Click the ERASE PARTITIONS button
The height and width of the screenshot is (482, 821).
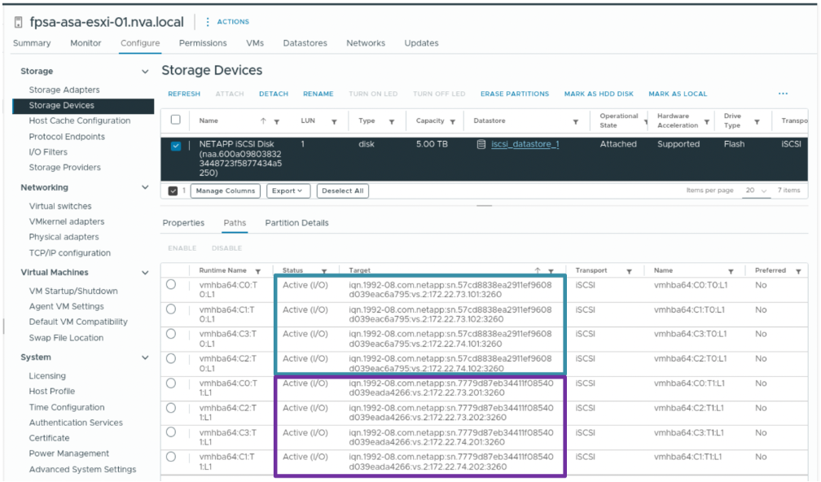(x=515, y=94)
